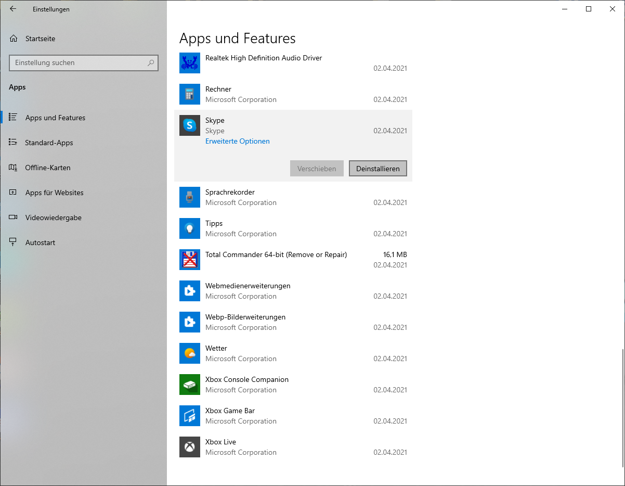Maximize the Einstellungen window

[x=589, y=9]
